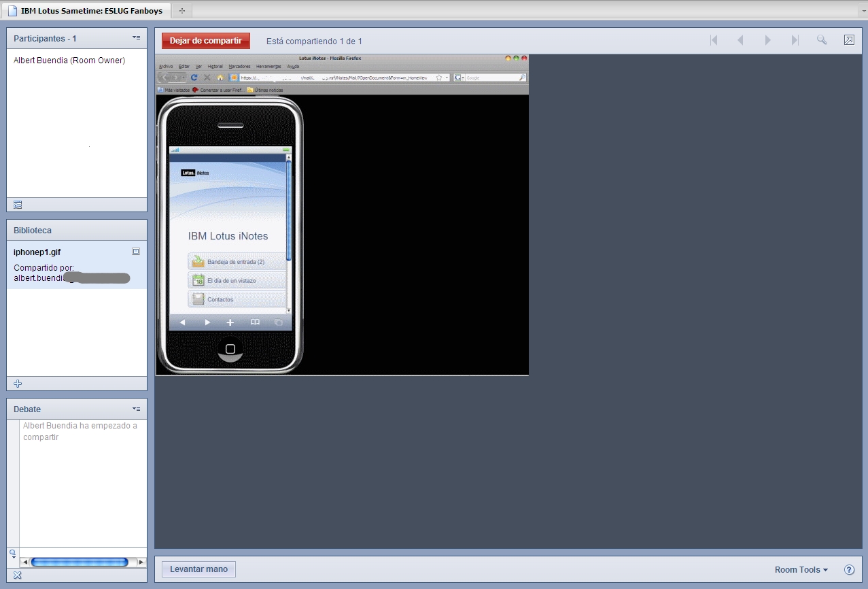This screenshot has height=589, width=868.
Task: Open Debate search dropdown icon
Action: click(x=13, y=553)
